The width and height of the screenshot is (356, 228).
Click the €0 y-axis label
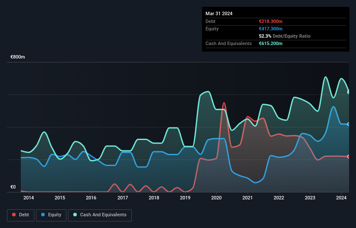coord(13,187)
